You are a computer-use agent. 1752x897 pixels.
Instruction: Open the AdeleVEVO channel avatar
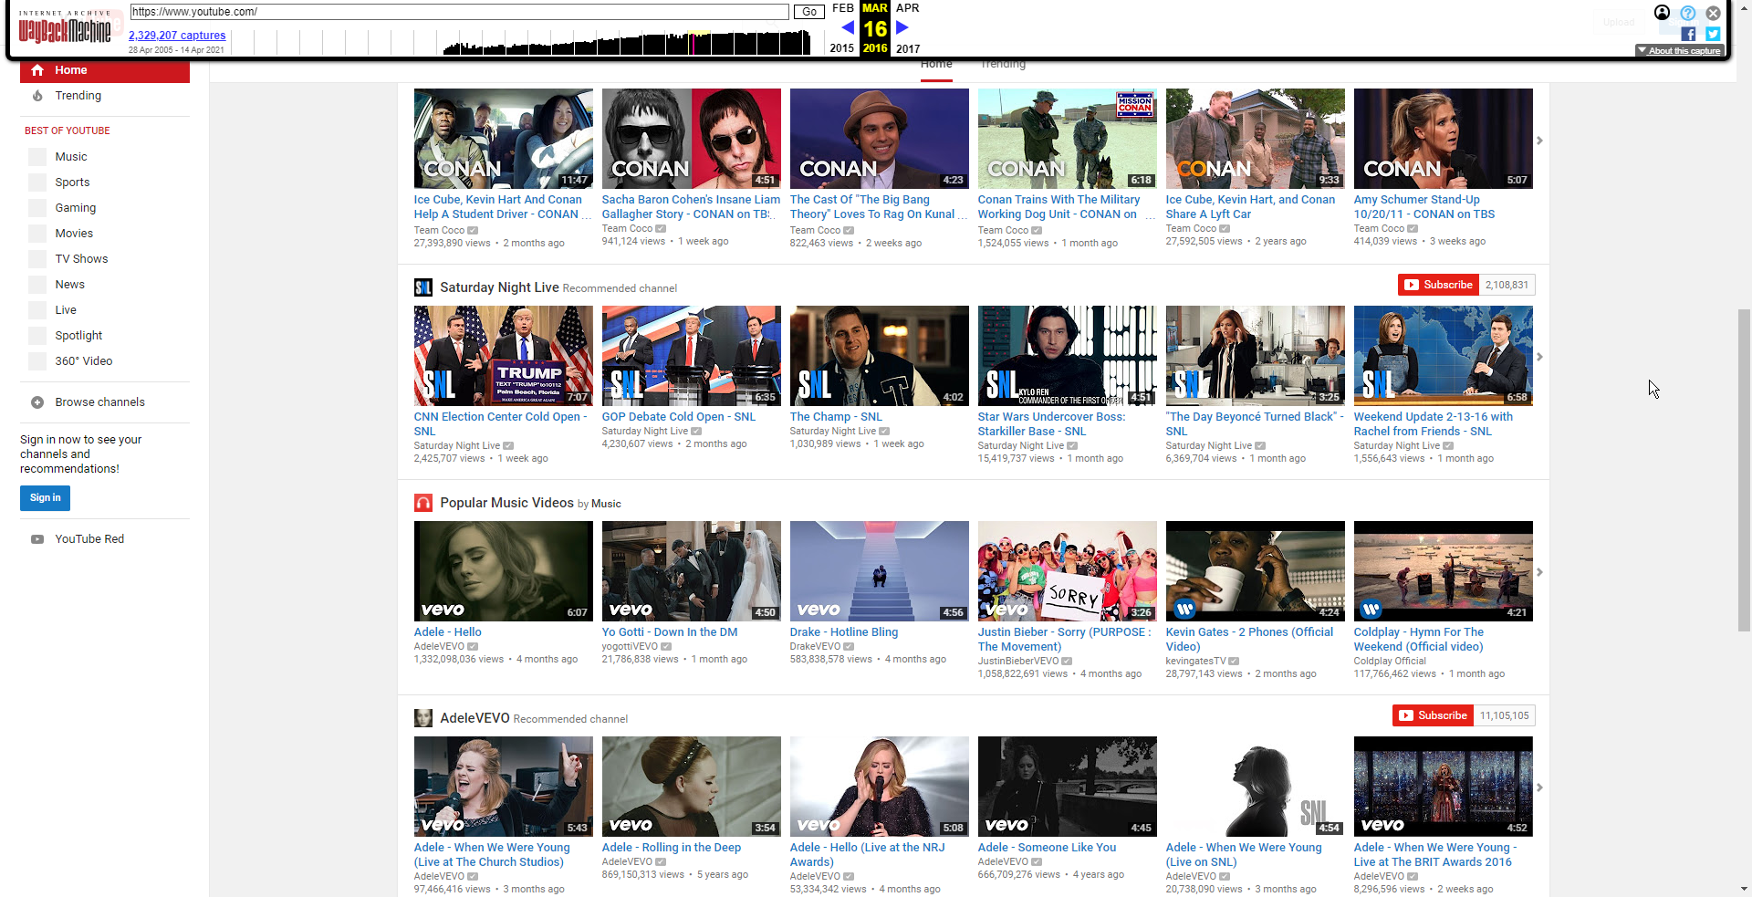point(423,718)
